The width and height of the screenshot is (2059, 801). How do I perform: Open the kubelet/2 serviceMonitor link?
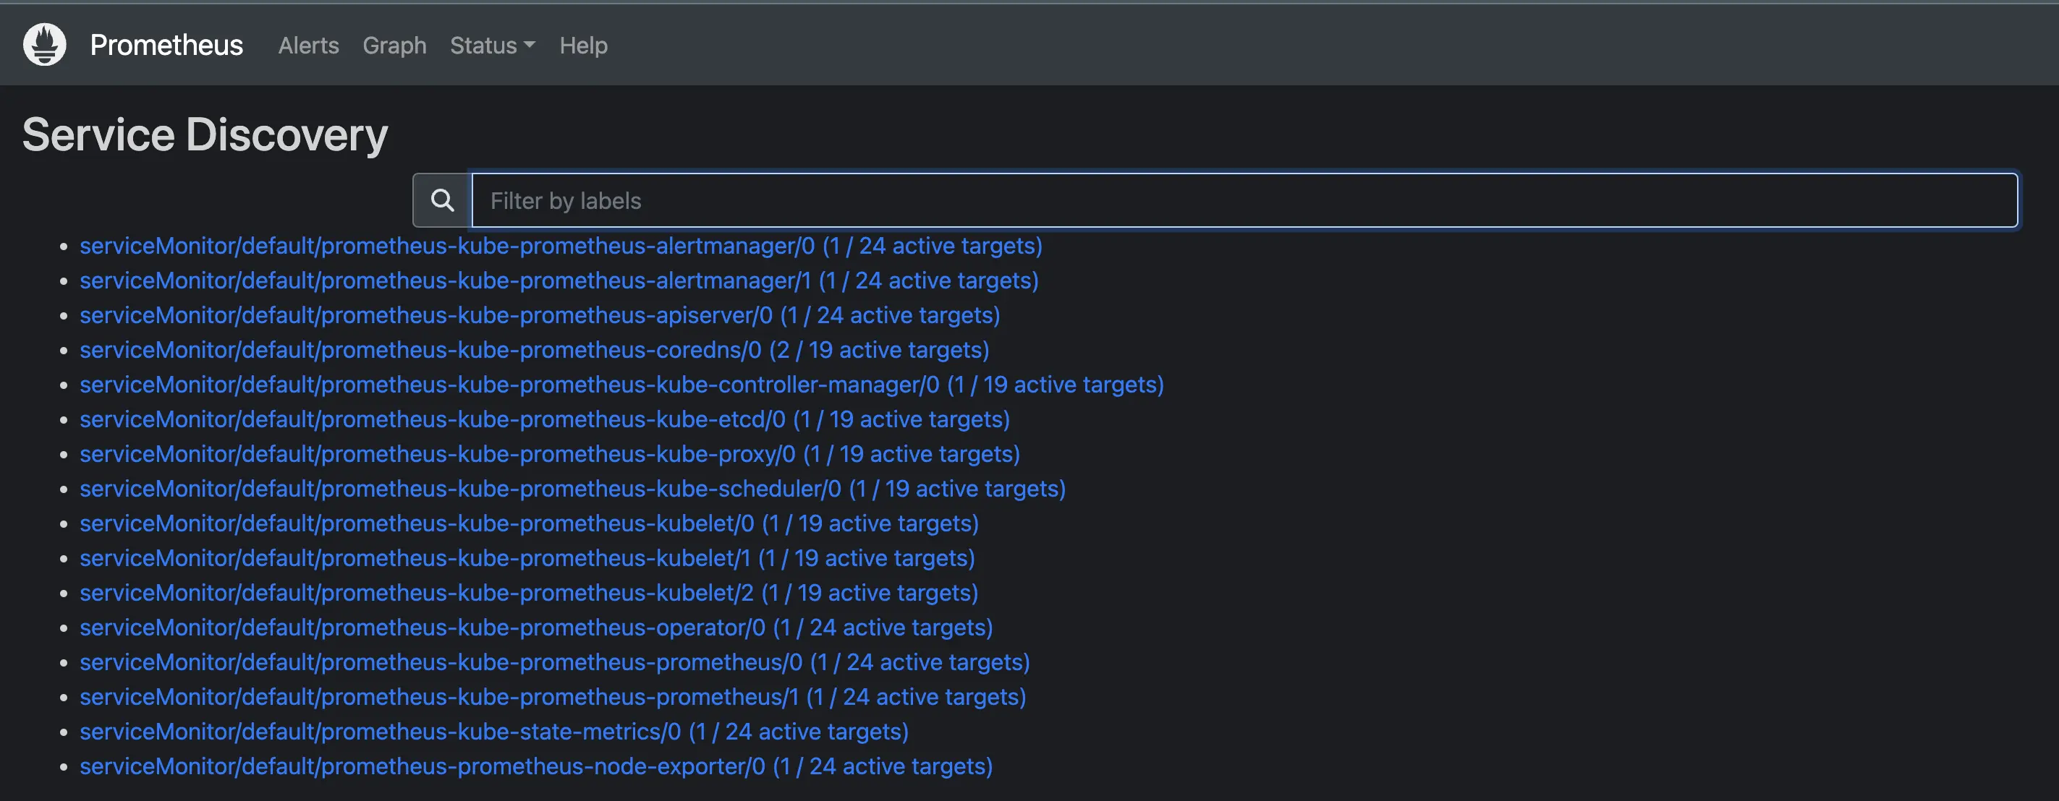click(529, 594)
